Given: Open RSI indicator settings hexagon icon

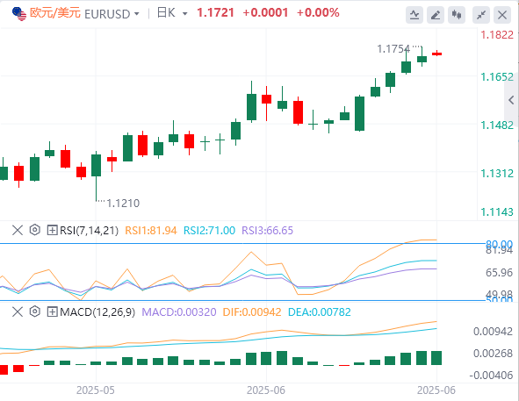Looking at the screenshot, I should [x=35, y=230].
